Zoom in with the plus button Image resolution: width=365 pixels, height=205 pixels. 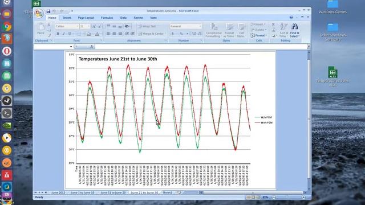click(303, 197)
